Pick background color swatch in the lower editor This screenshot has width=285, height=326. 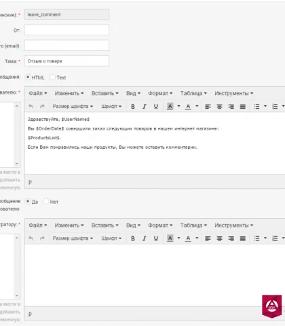point(170,238)
